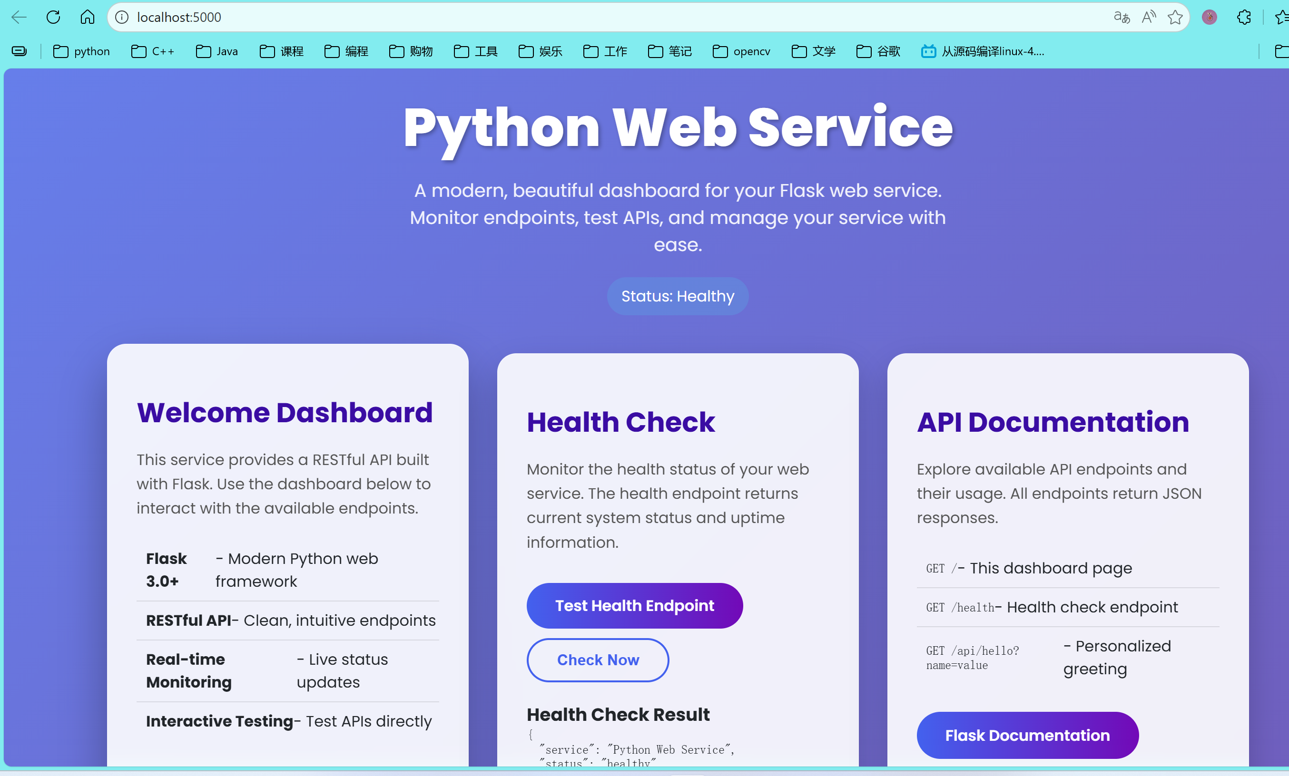Open the 笔记 bookmarks folder
The width and height of the screenshot is (1289, 776).
(670, 51)
